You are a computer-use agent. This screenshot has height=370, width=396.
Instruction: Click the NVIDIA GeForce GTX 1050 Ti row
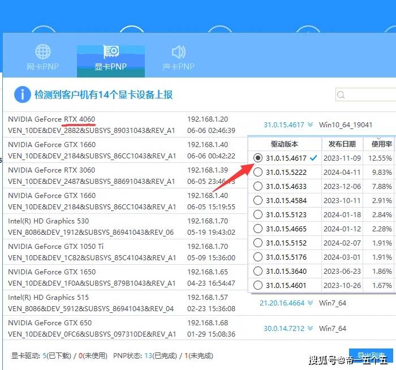click(x=125, y=252)
